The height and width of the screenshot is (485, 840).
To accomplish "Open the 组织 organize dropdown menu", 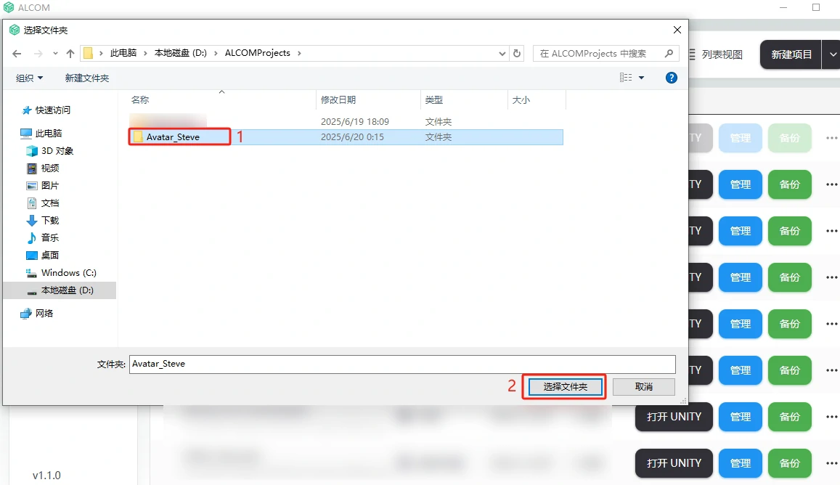I will (x=30, y=78).
